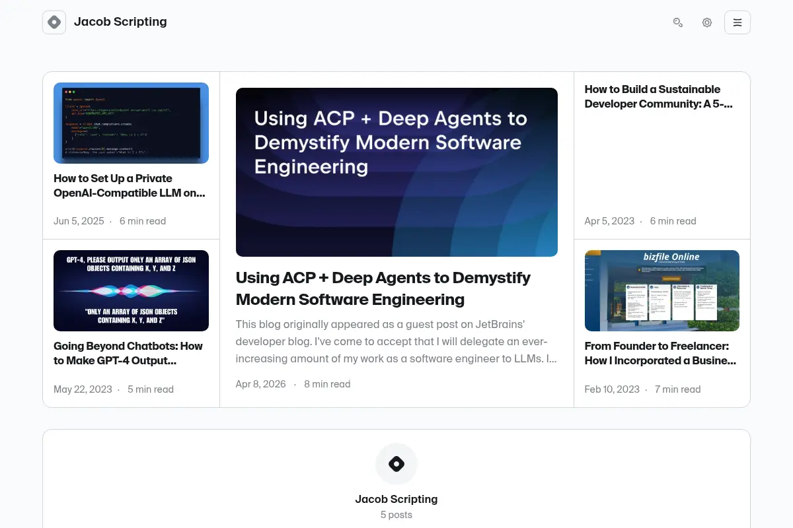The width and height of the screenshot is (793, 528).
Task: Open From Founder to Freelancer post title
Action: [660, 353]
